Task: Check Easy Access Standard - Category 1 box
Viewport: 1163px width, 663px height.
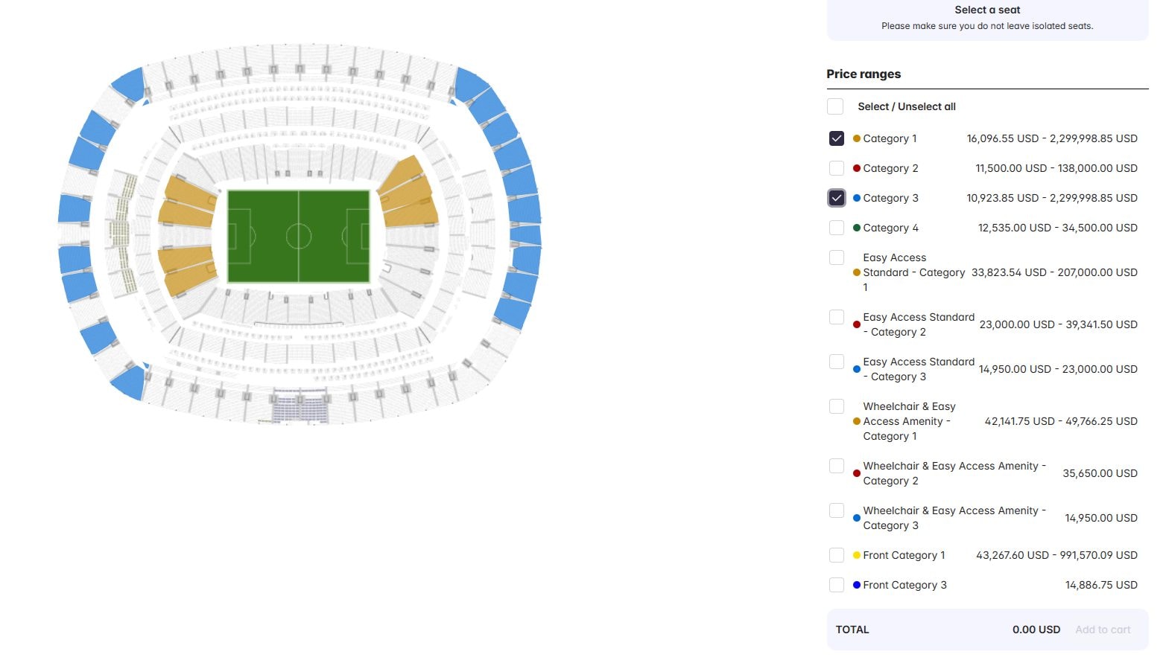Action: [836, 257]
